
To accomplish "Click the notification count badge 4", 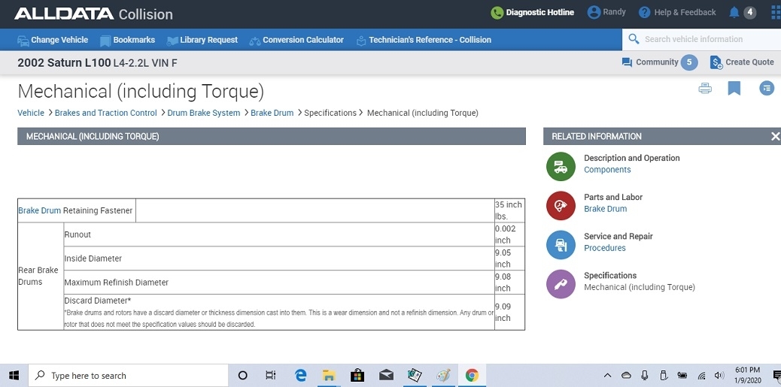I will 749,13.
